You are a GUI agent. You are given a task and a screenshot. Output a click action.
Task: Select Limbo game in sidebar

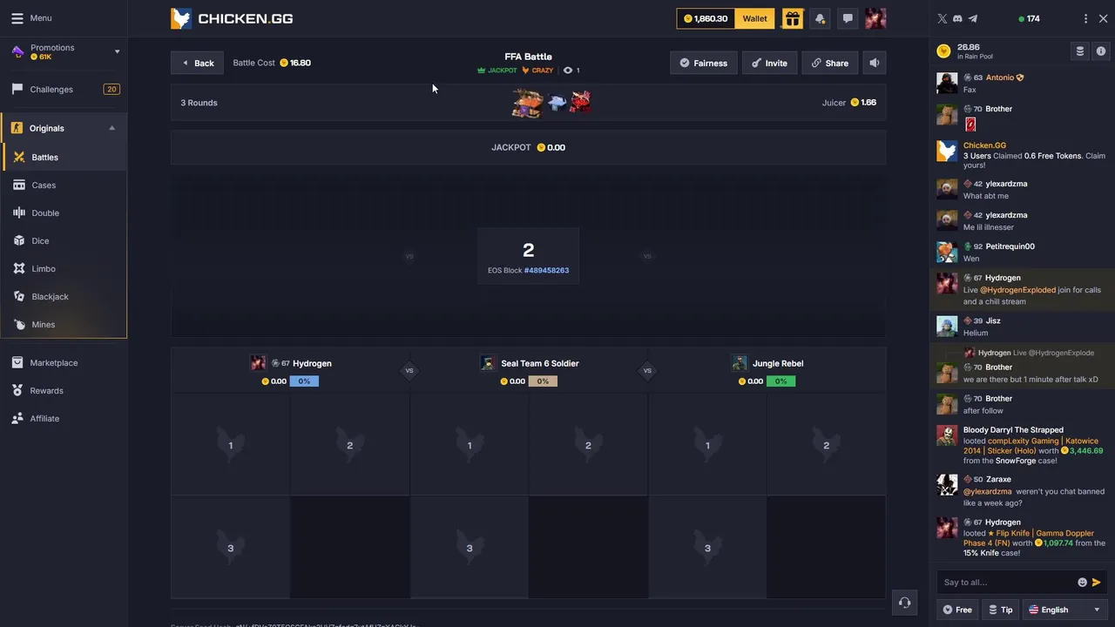click(x=64, y=269)
